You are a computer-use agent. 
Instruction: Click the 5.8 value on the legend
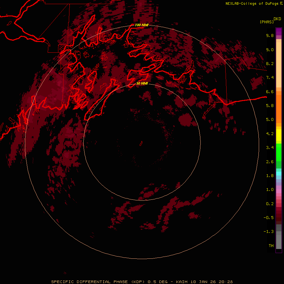click(x=270, y=106)
